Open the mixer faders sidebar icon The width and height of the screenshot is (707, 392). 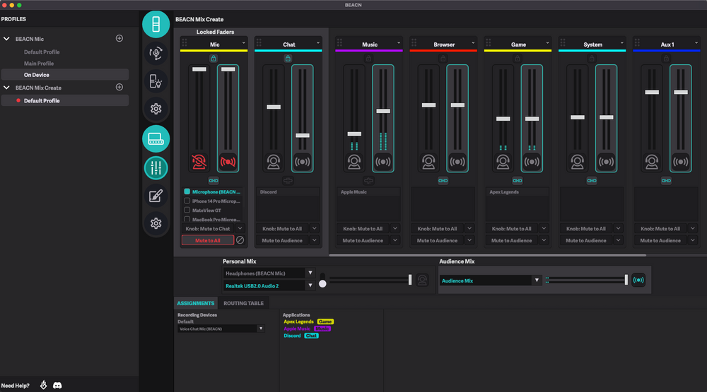pos(156,167)
